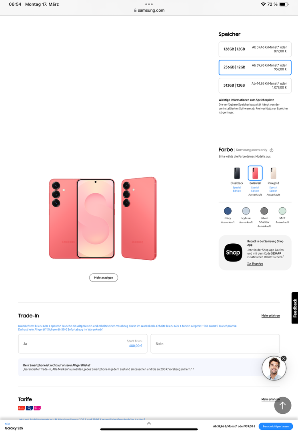
Task: Select the Pinkgold phone color thumbnail
Action: click(273, 173)
